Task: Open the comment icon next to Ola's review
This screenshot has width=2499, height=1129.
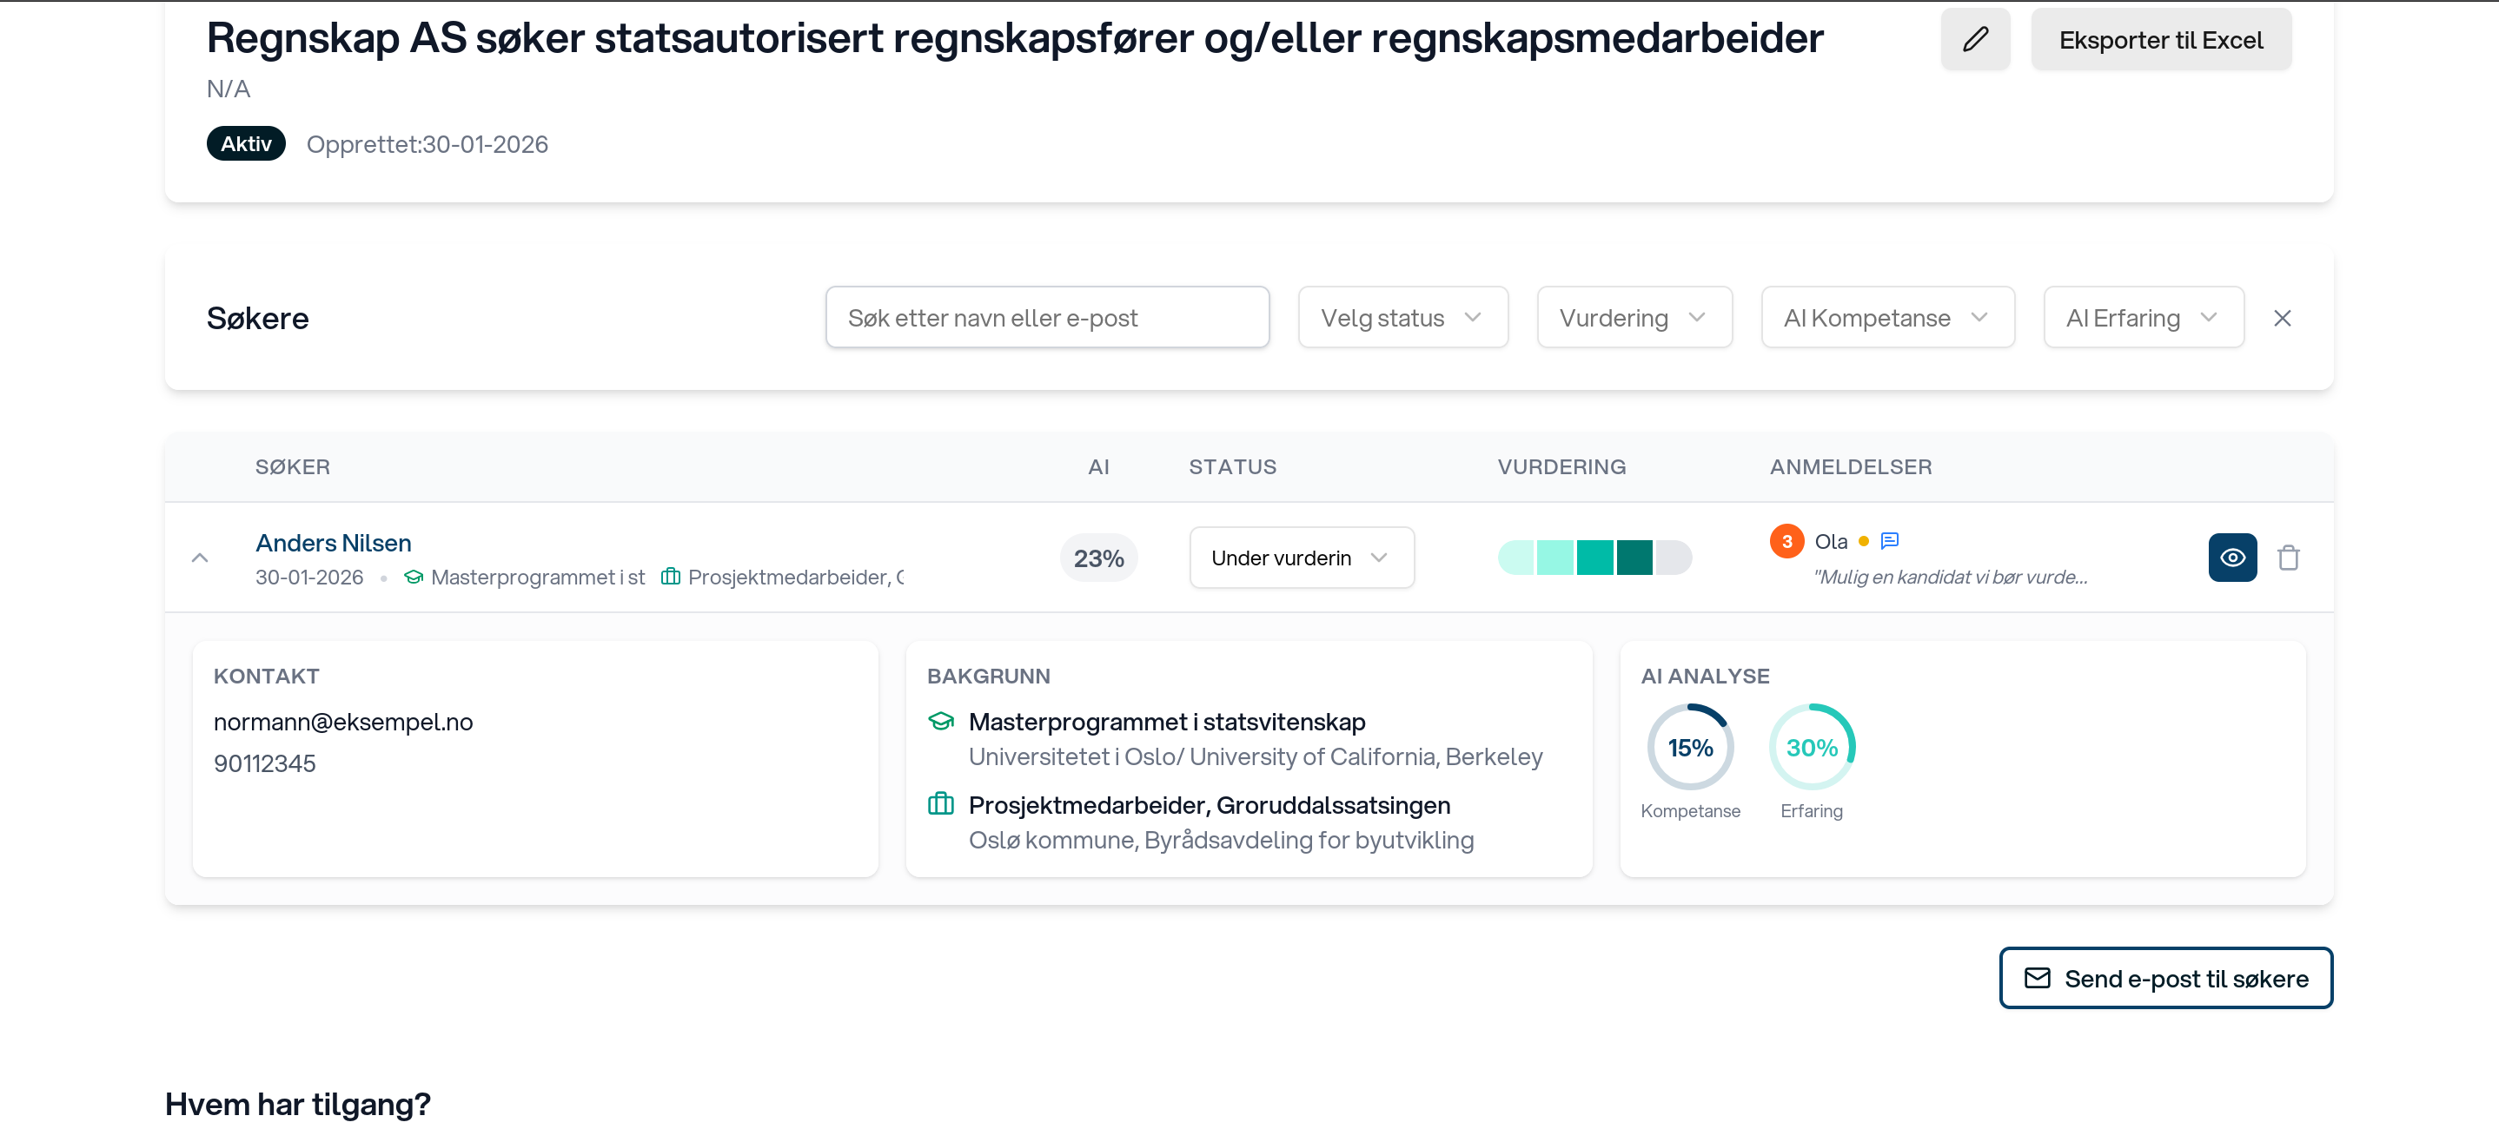Action: [x=1890, y=540]
